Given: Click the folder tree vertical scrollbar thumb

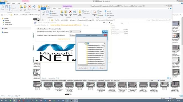Looking at the screenshot, I should (104, 46).
